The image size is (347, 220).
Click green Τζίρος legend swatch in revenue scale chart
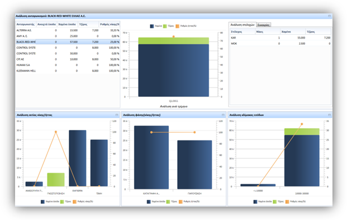(x=274, y=202)
